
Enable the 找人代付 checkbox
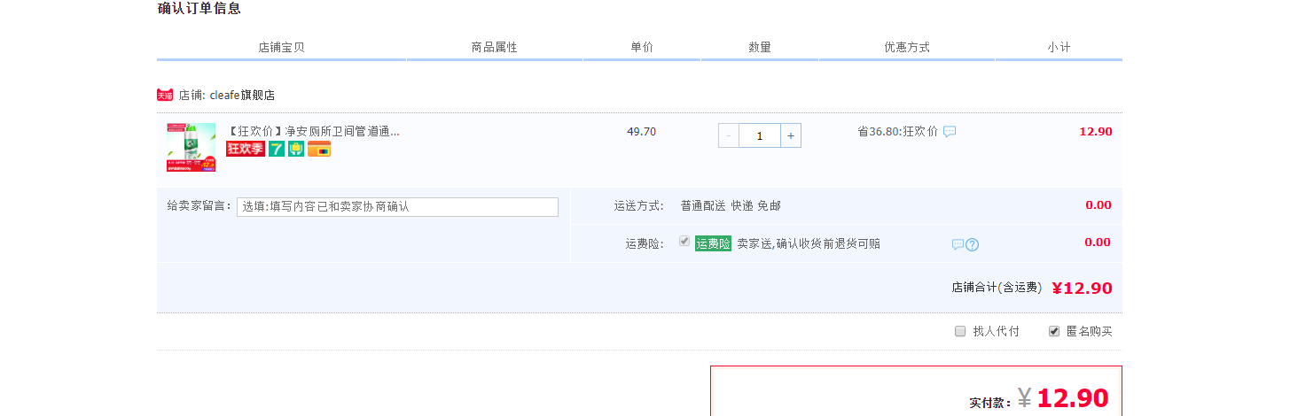coord(960,331)
